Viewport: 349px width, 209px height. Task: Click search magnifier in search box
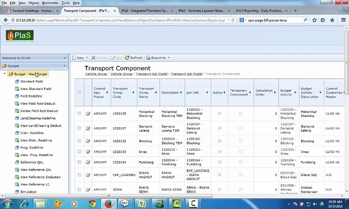pos(305,20)
